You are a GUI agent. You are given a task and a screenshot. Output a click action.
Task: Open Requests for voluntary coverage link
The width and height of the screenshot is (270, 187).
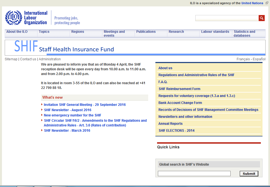(x=197, y=96)
